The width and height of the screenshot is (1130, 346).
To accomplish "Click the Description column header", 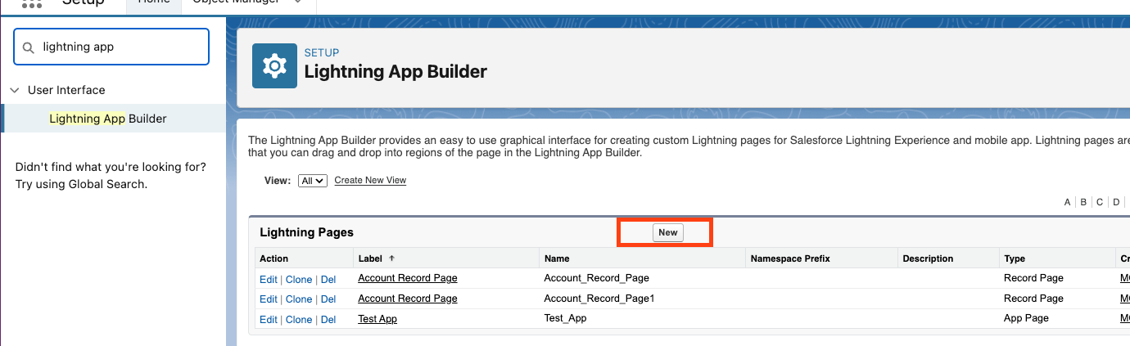I will click(x=928, y=258).
